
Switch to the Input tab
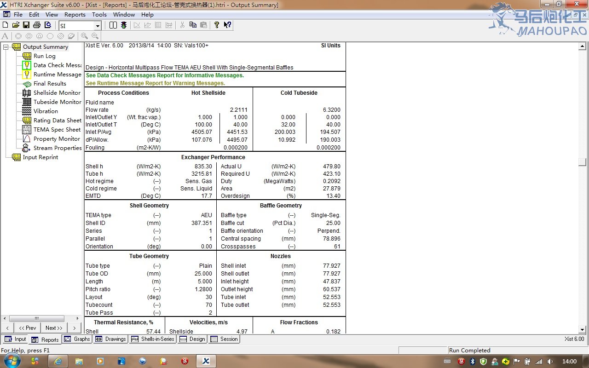coord(15,339)
